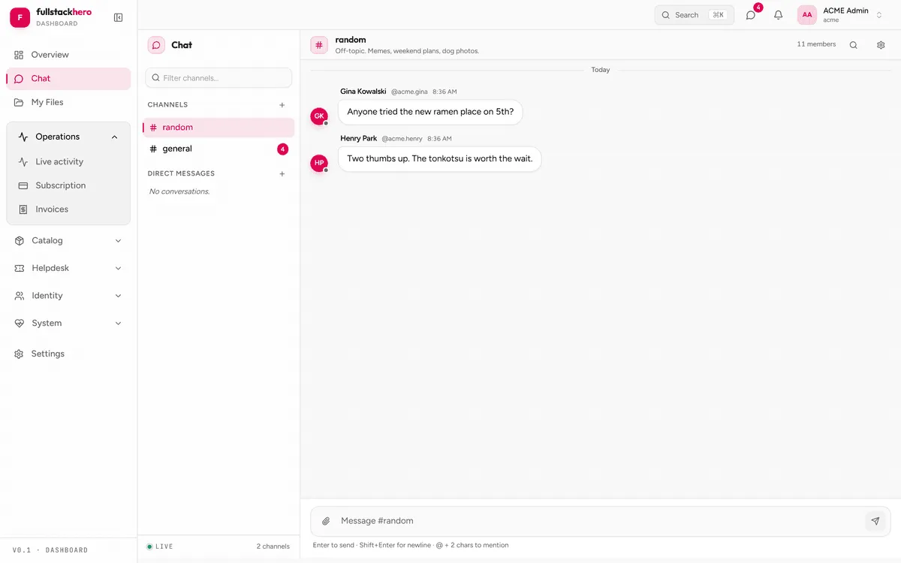Click the Invoices receipt icon
901x563 pixels.
point(23,209)
